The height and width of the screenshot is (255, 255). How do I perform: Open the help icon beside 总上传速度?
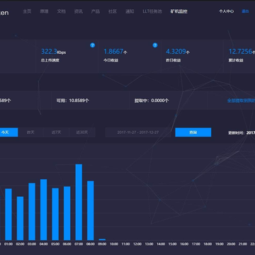pyautogui.click(x=93, y=45)
